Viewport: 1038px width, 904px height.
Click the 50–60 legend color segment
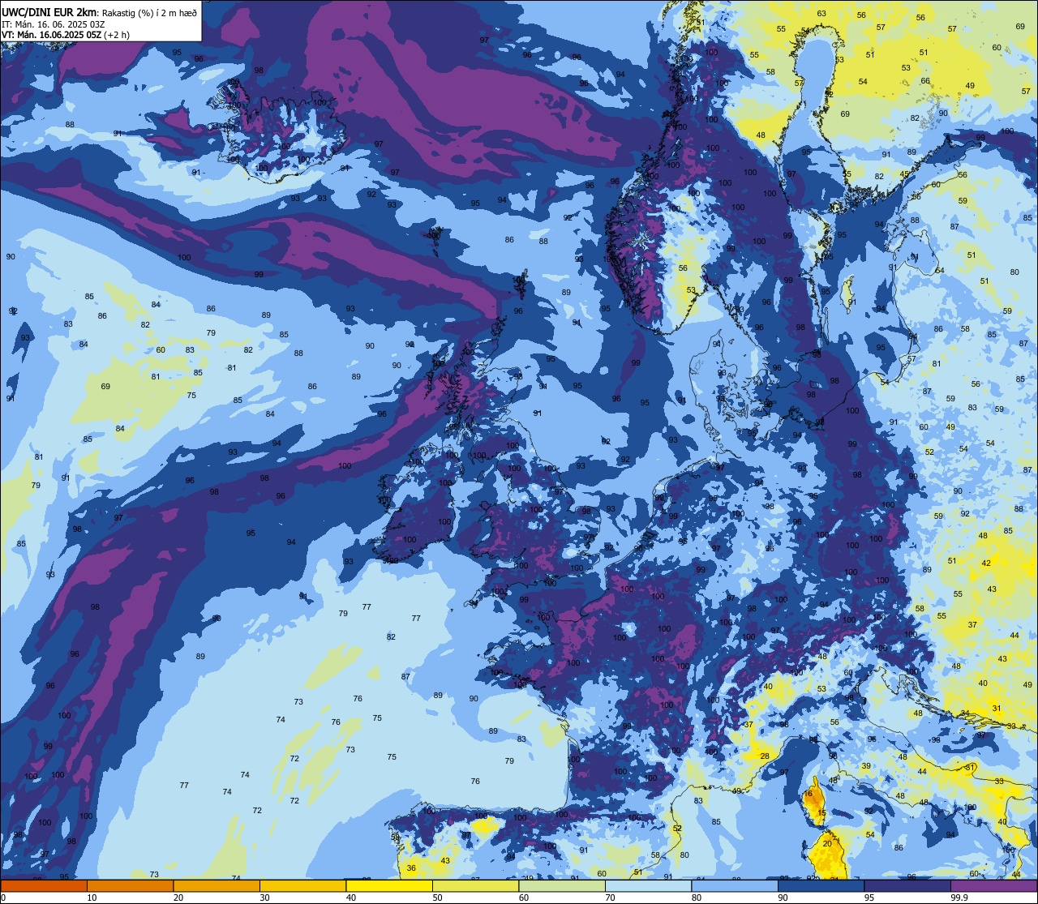tap(475, 886)
